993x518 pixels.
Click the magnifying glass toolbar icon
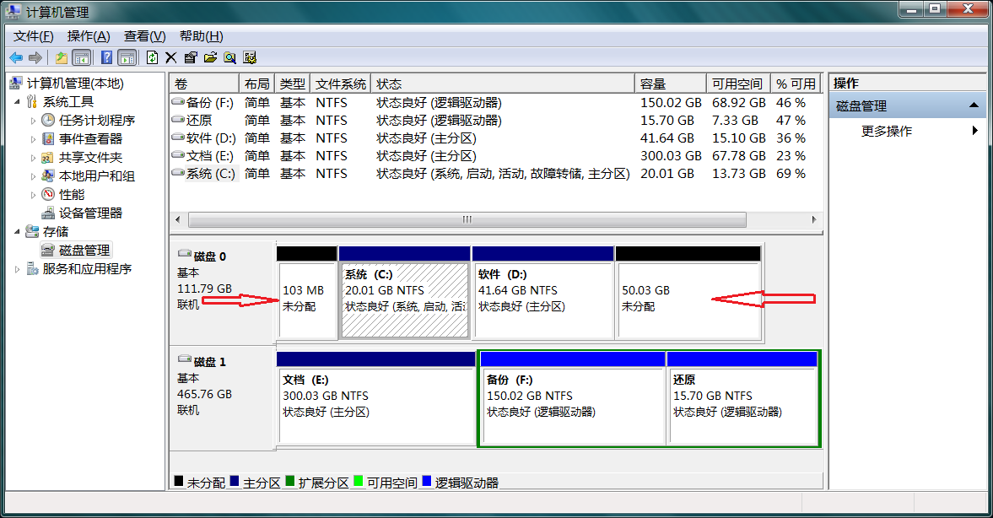click(229, 57)
